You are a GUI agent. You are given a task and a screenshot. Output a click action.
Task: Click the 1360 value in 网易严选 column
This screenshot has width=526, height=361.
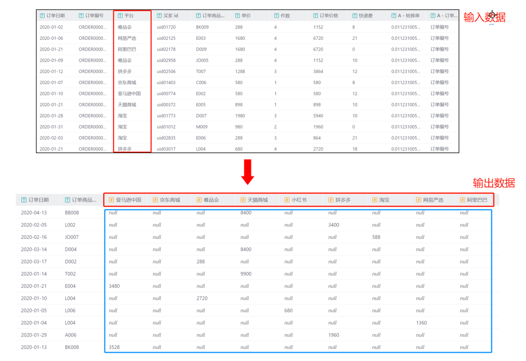(421, 323)
